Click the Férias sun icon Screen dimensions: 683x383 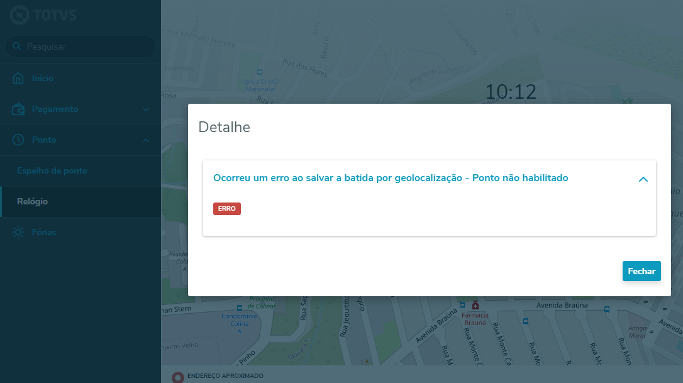tap(18, 232)
